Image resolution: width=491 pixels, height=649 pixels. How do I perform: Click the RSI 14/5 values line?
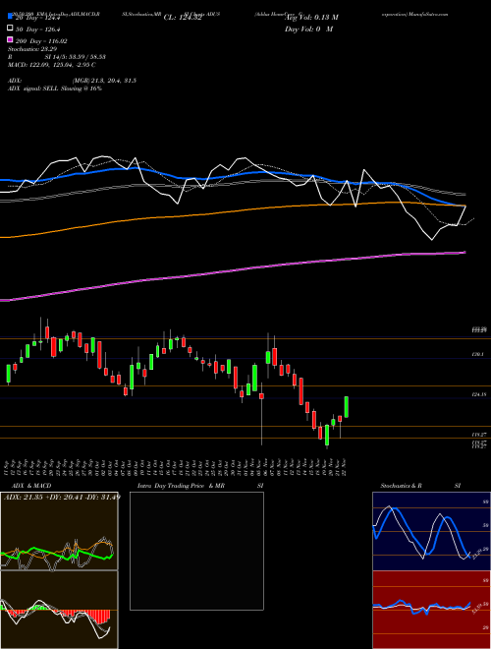coord(57,57)
